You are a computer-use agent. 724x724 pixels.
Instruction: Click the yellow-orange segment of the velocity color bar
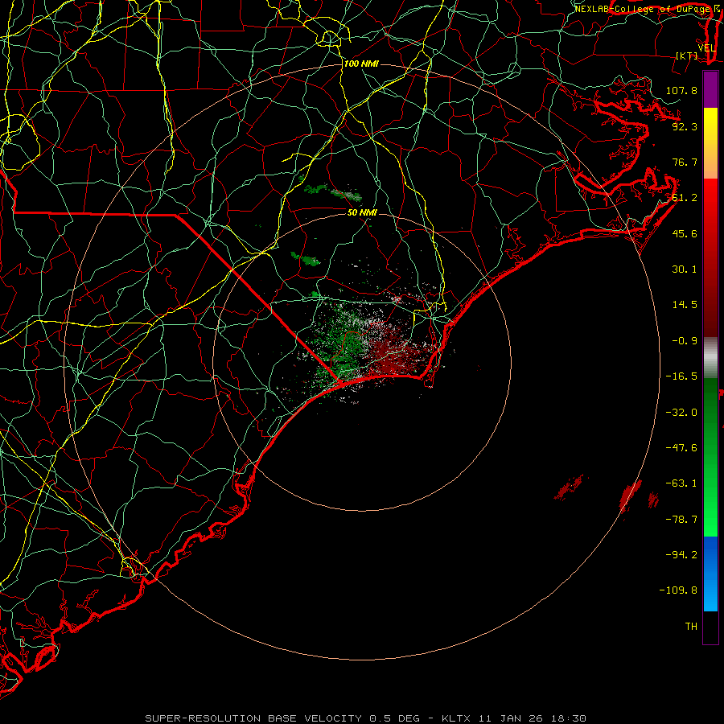tap(710, 143)
